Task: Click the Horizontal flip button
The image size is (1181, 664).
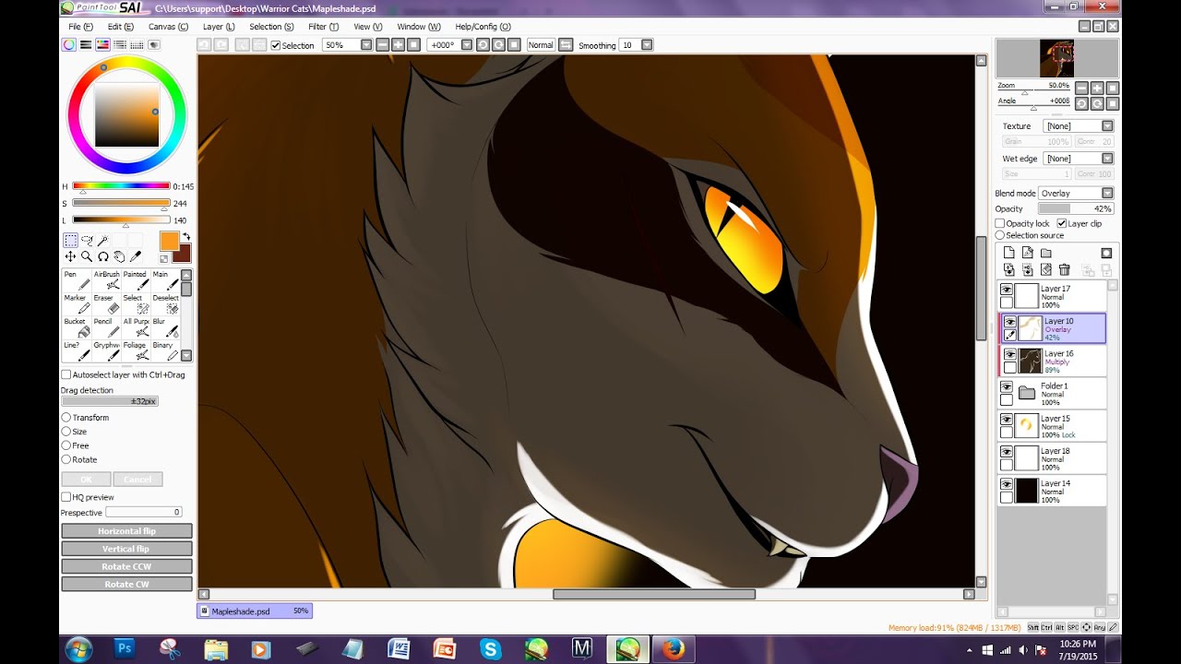Action: (x=126, y=531)
